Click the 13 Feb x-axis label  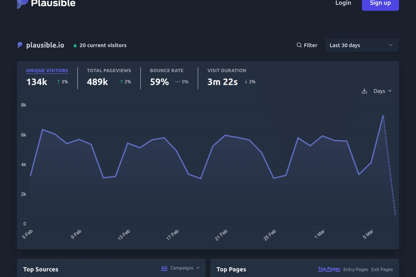124,235
